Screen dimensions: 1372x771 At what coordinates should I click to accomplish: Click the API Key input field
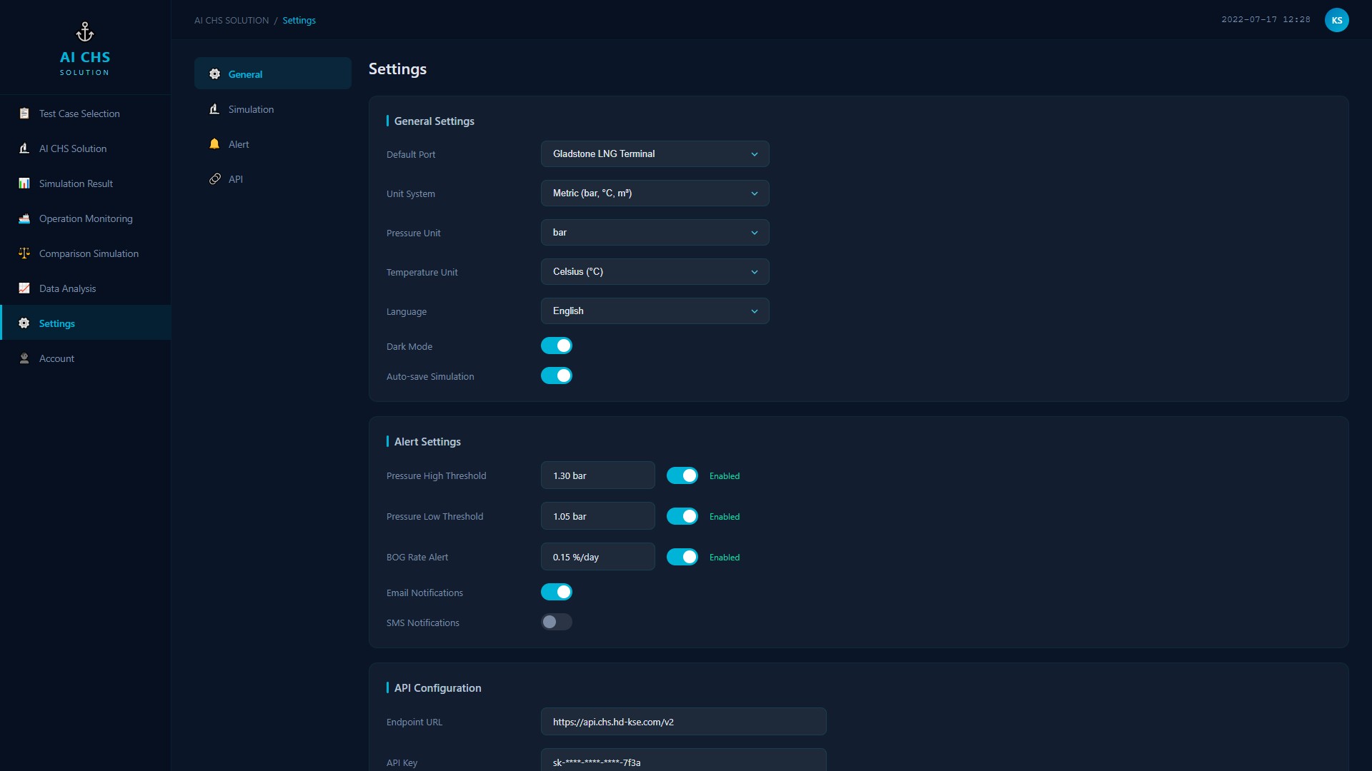683,761
